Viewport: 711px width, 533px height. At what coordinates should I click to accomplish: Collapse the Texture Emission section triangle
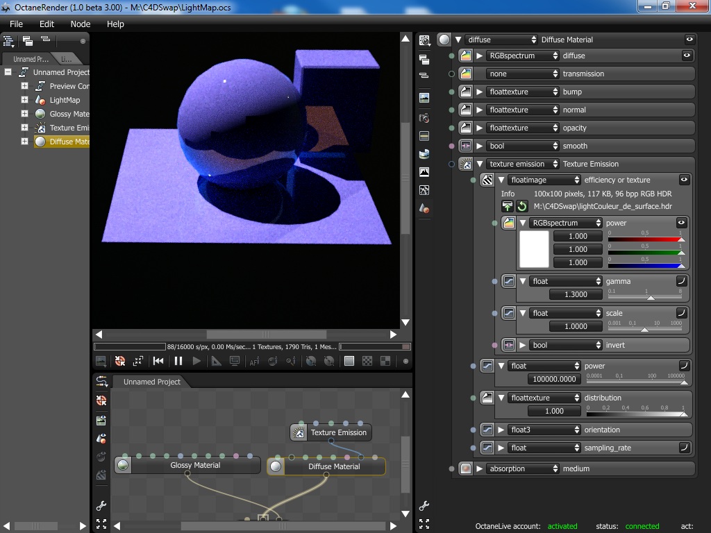click(x=479, y=164)
